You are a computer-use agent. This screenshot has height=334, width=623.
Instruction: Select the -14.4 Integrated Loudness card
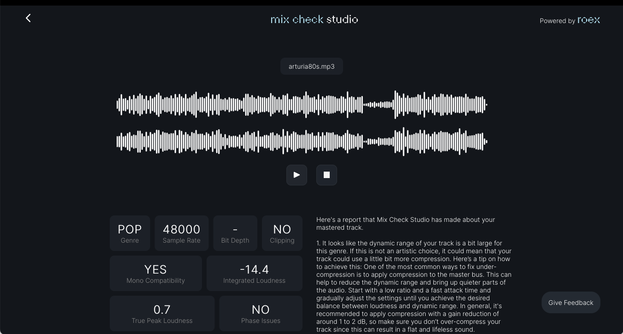(x=255, y=274)
